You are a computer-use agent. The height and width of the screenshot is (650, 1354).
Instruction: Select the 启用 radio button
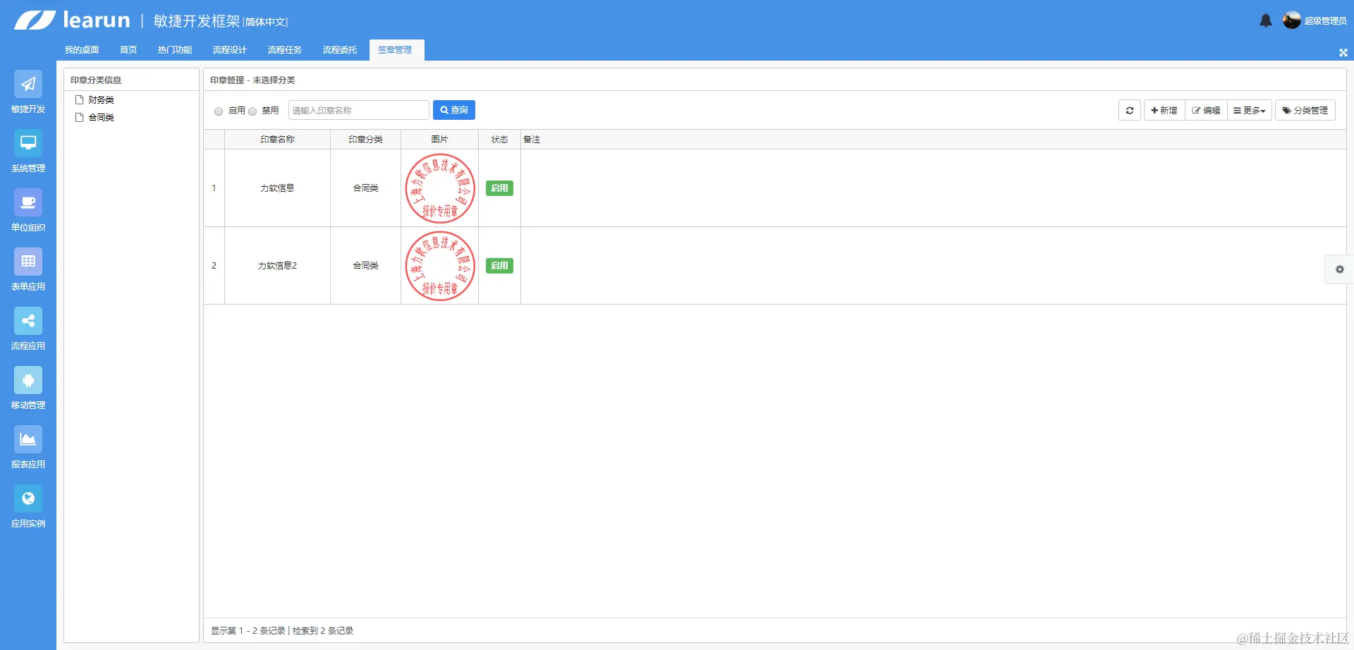click(219, 111)
